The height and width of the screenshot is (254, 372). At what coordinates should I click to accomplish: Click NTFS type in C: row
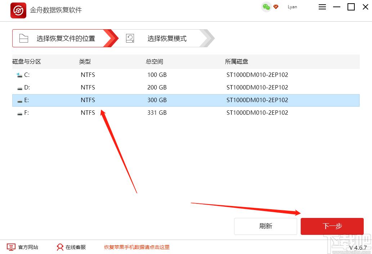pos(88,75)
